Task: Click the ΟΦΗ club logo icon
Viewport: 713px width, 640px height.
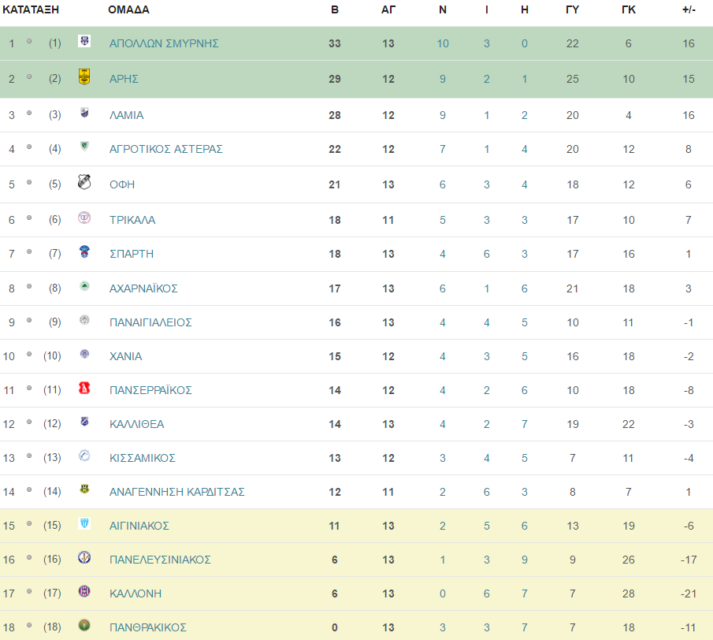Action: click(84, 182)
